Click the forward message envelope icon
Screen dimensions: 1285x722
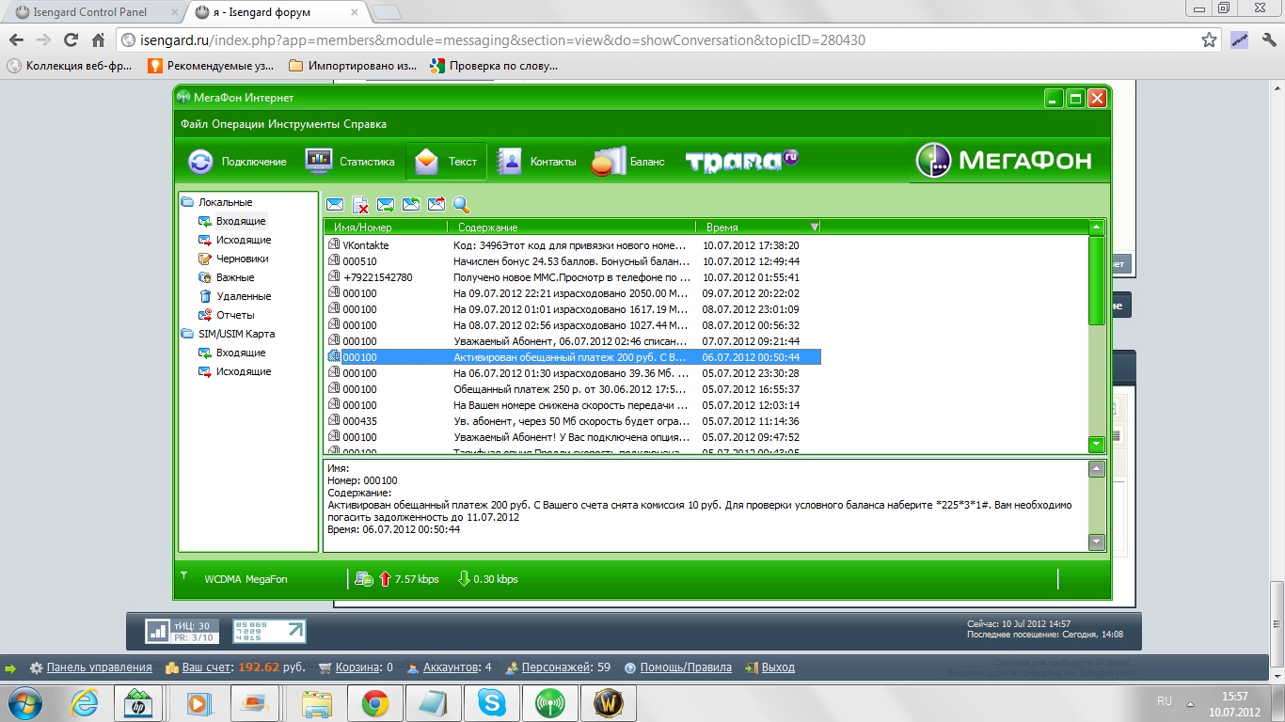[386, 204]
